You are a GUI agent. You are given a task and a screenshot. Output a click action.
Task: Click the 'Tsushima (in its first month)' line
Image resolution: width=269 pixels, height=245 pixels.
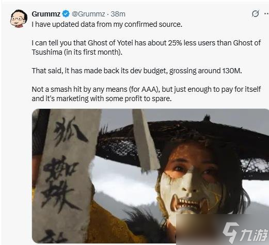point(77,52)
